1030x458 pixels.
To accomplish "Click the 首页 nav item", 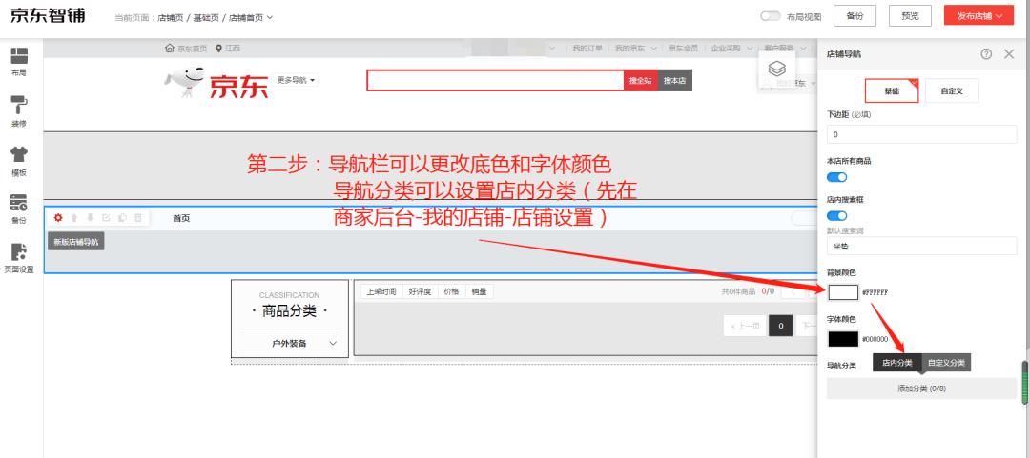I will (x=181, y=218).
